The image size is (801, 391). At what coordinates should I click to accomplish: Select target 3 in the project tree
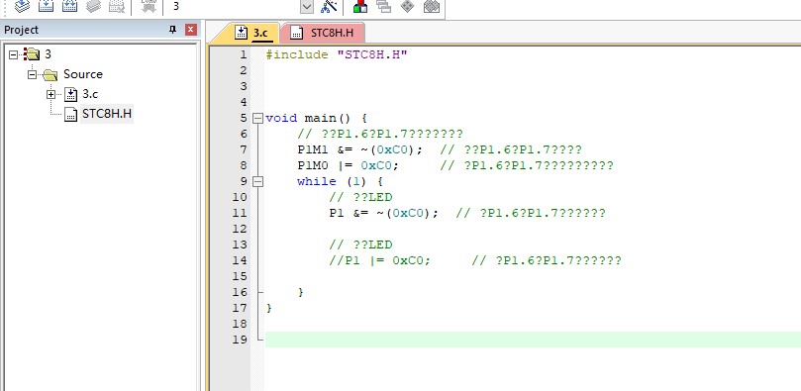coord(48,54)
